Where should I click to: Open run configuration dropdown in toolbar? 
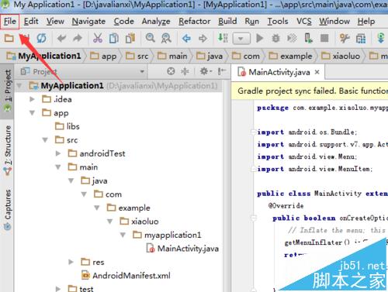click(241, 39)
